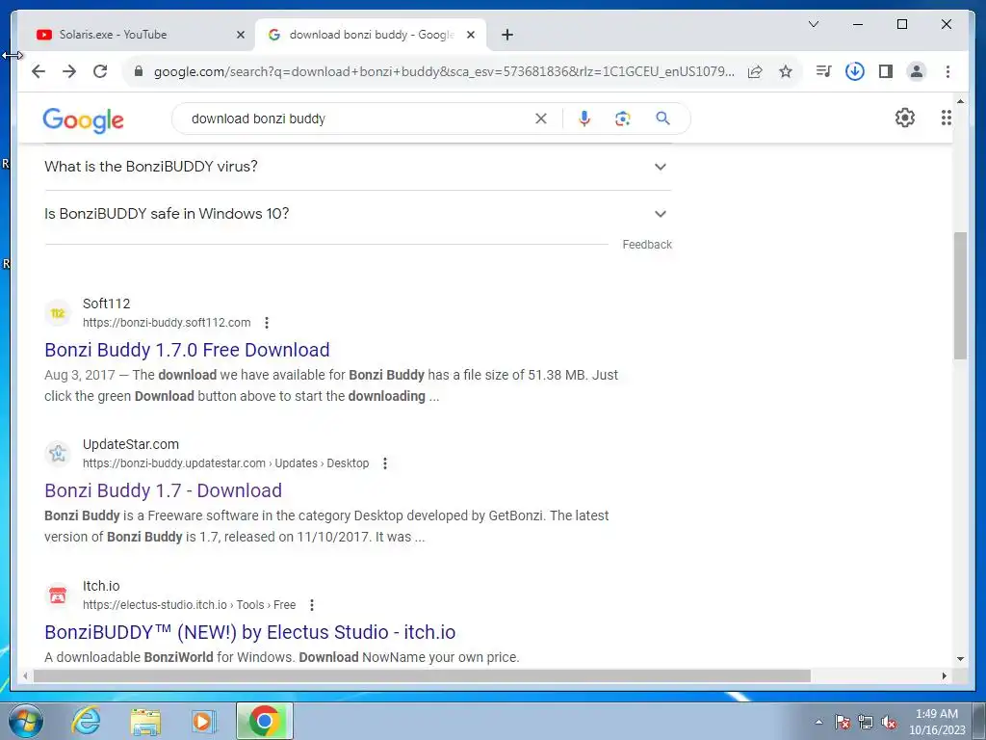Click the address bar URL text
986x740 pixels.
[444, 71]
